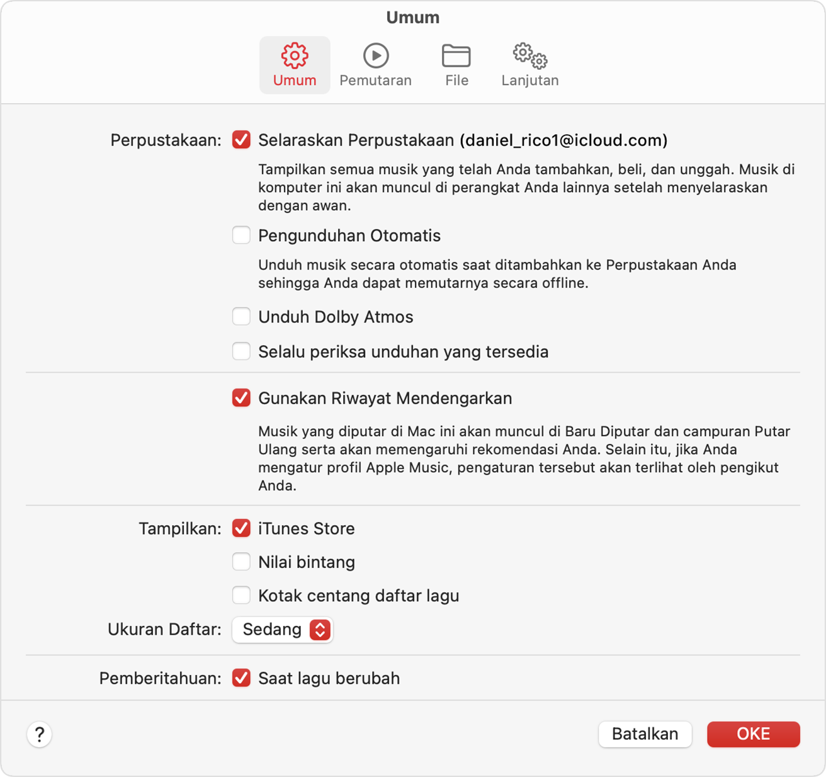Enable Unduh Dolby Atmos checkbox
Viewport: 826px width, 777px height.
coord(241,317)
